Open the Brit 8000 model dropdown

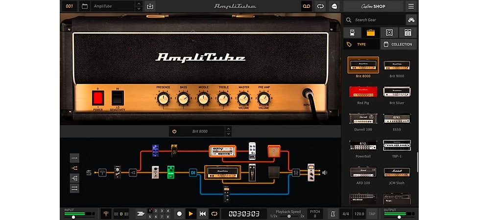coord(200,132)
